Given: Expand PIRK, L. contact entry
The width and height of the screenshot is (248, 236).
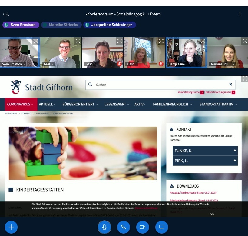Looking at the screenshot, I should coord(205,161).
